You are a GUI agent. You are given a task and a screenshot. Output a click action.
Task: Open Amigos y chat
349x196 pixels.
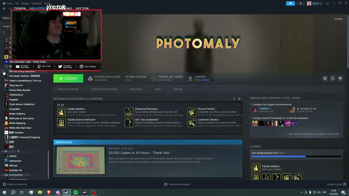(336, 184)
